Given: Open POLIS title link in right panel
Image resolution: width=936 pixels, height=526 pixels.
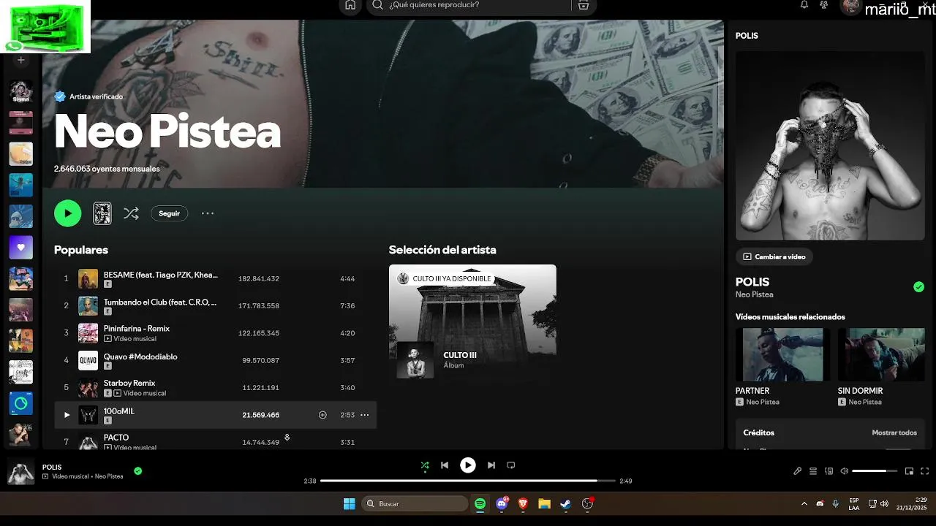Looking at the screenshot, I should pos(752,281).
